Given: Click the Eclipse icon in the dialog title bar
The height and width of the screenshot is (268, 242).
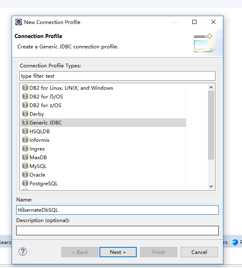Looking at the screenshot, I should tap(19, 22).
